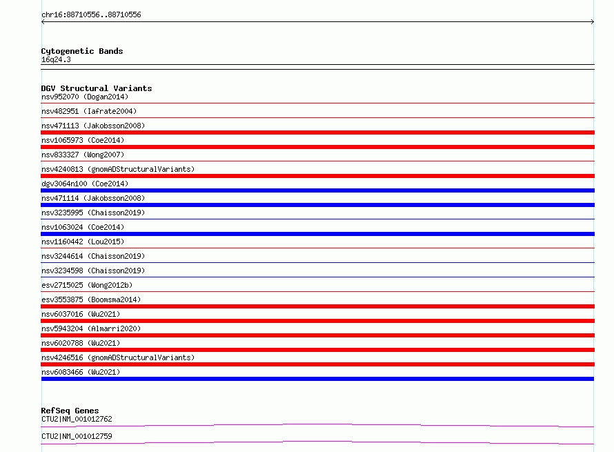Image resolution: width=614 pixels, height=452 pixels.
Task: Click nsv6037016 (Wu2021) label
Action: [x=81, y=314]
